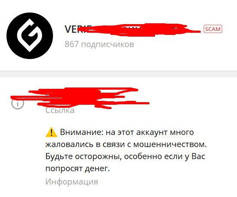Click the word подписчиков
This screenshot has width=237, height=197.
[108, 44]
